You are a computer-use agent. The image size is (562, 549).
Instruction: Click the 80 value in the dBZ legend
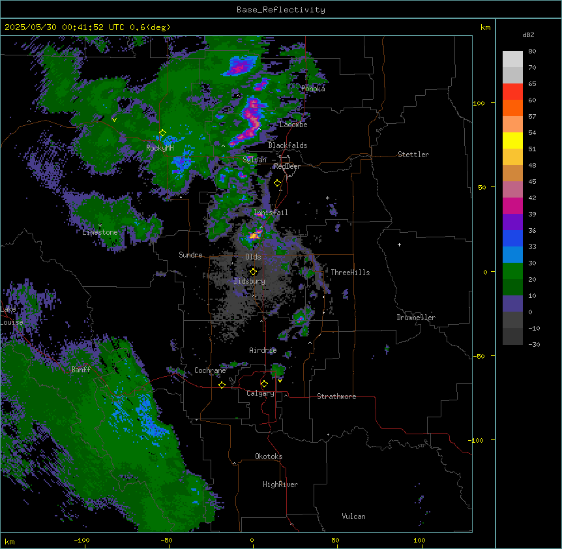click(532, 52)
